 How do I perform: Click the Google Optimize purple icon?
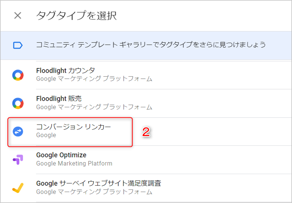click(18, 160)
